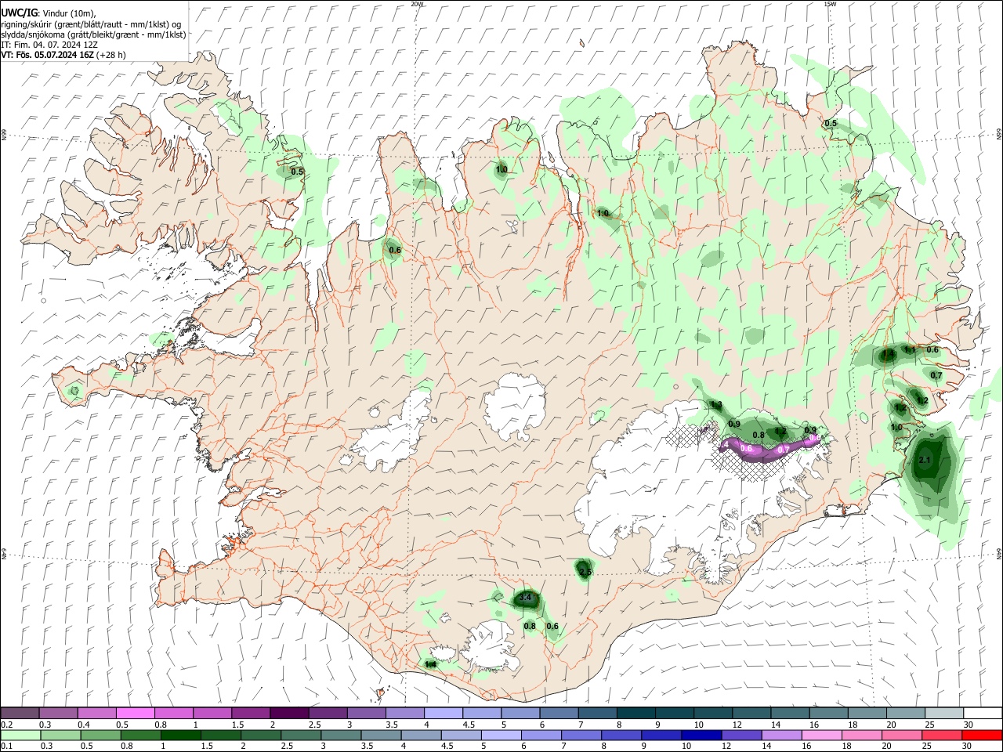1003x752 pixels.
Task: Click the 1.4 rainfall label on the south coast
Action: coord(430,664)
